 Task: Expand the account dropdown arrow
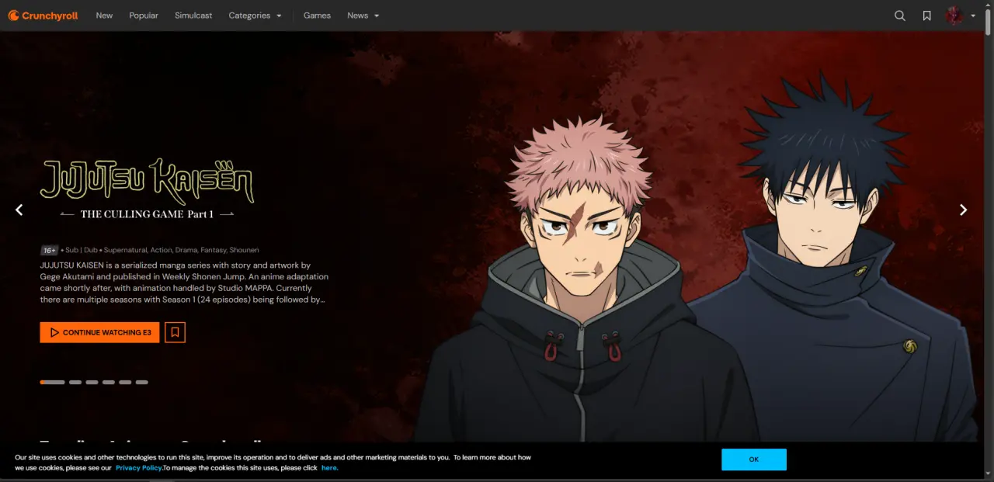pyautogui.click(x=973, y=16)
